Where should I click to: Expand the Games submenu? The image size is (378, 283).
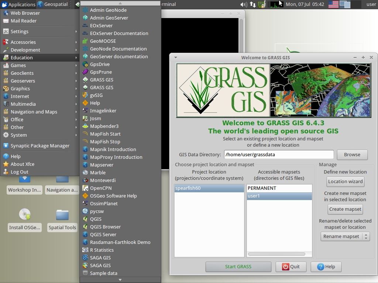click(x=40, y=65)
